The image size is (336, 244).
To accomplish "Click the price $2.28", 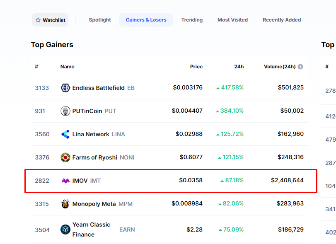I will coord(194,230).
